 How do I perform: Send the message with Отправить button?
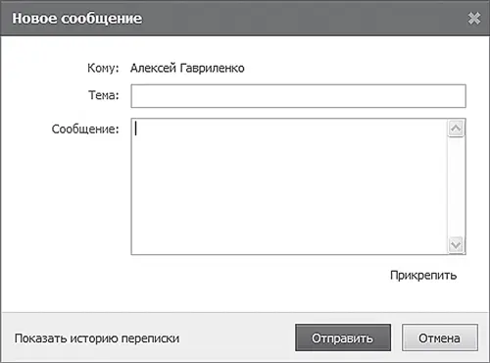click(x=343, y=337)
